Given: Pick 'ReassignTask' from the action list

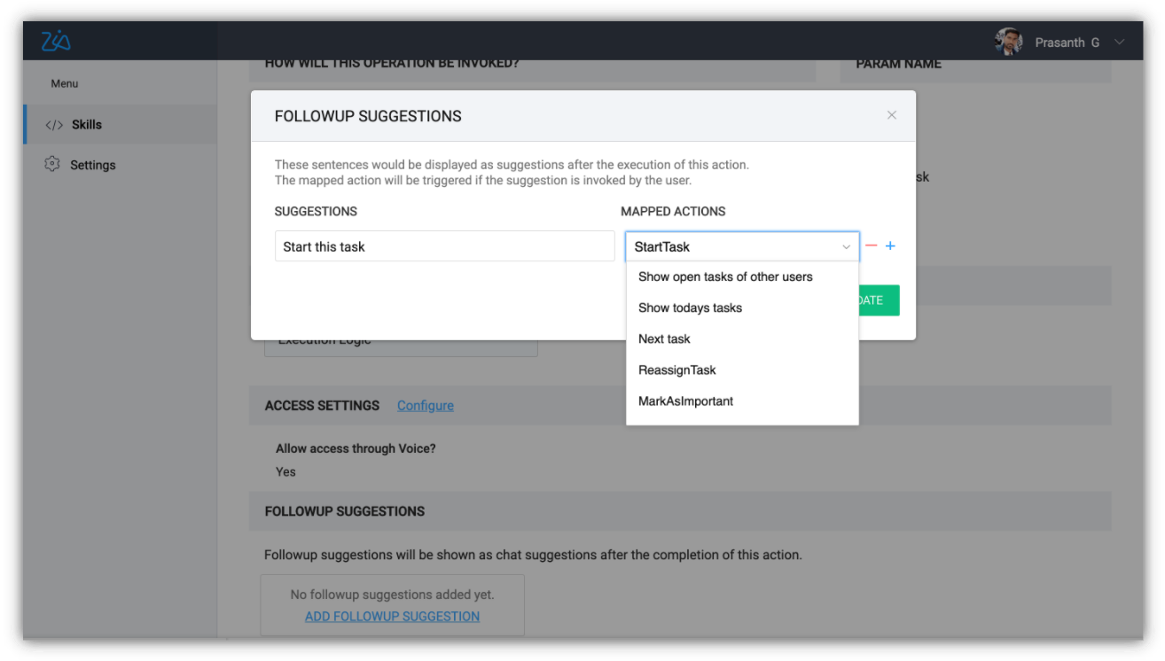Looking at the screenshot, I should 676,369.
